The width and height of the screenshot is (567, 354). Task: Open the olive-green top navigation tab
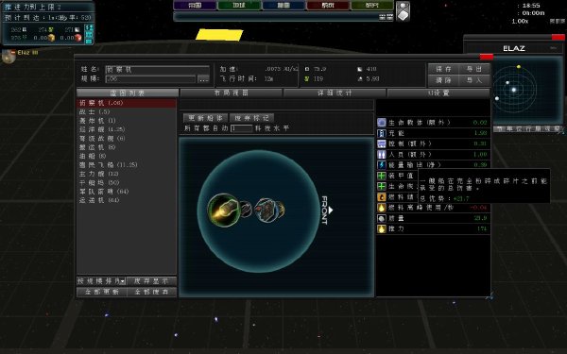coord(372,6)
